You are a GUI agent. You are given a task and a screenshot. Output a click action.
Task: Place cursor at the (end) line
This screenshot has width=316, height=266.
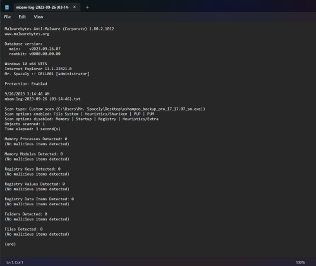pyautogui.click(x=10, y=245)
